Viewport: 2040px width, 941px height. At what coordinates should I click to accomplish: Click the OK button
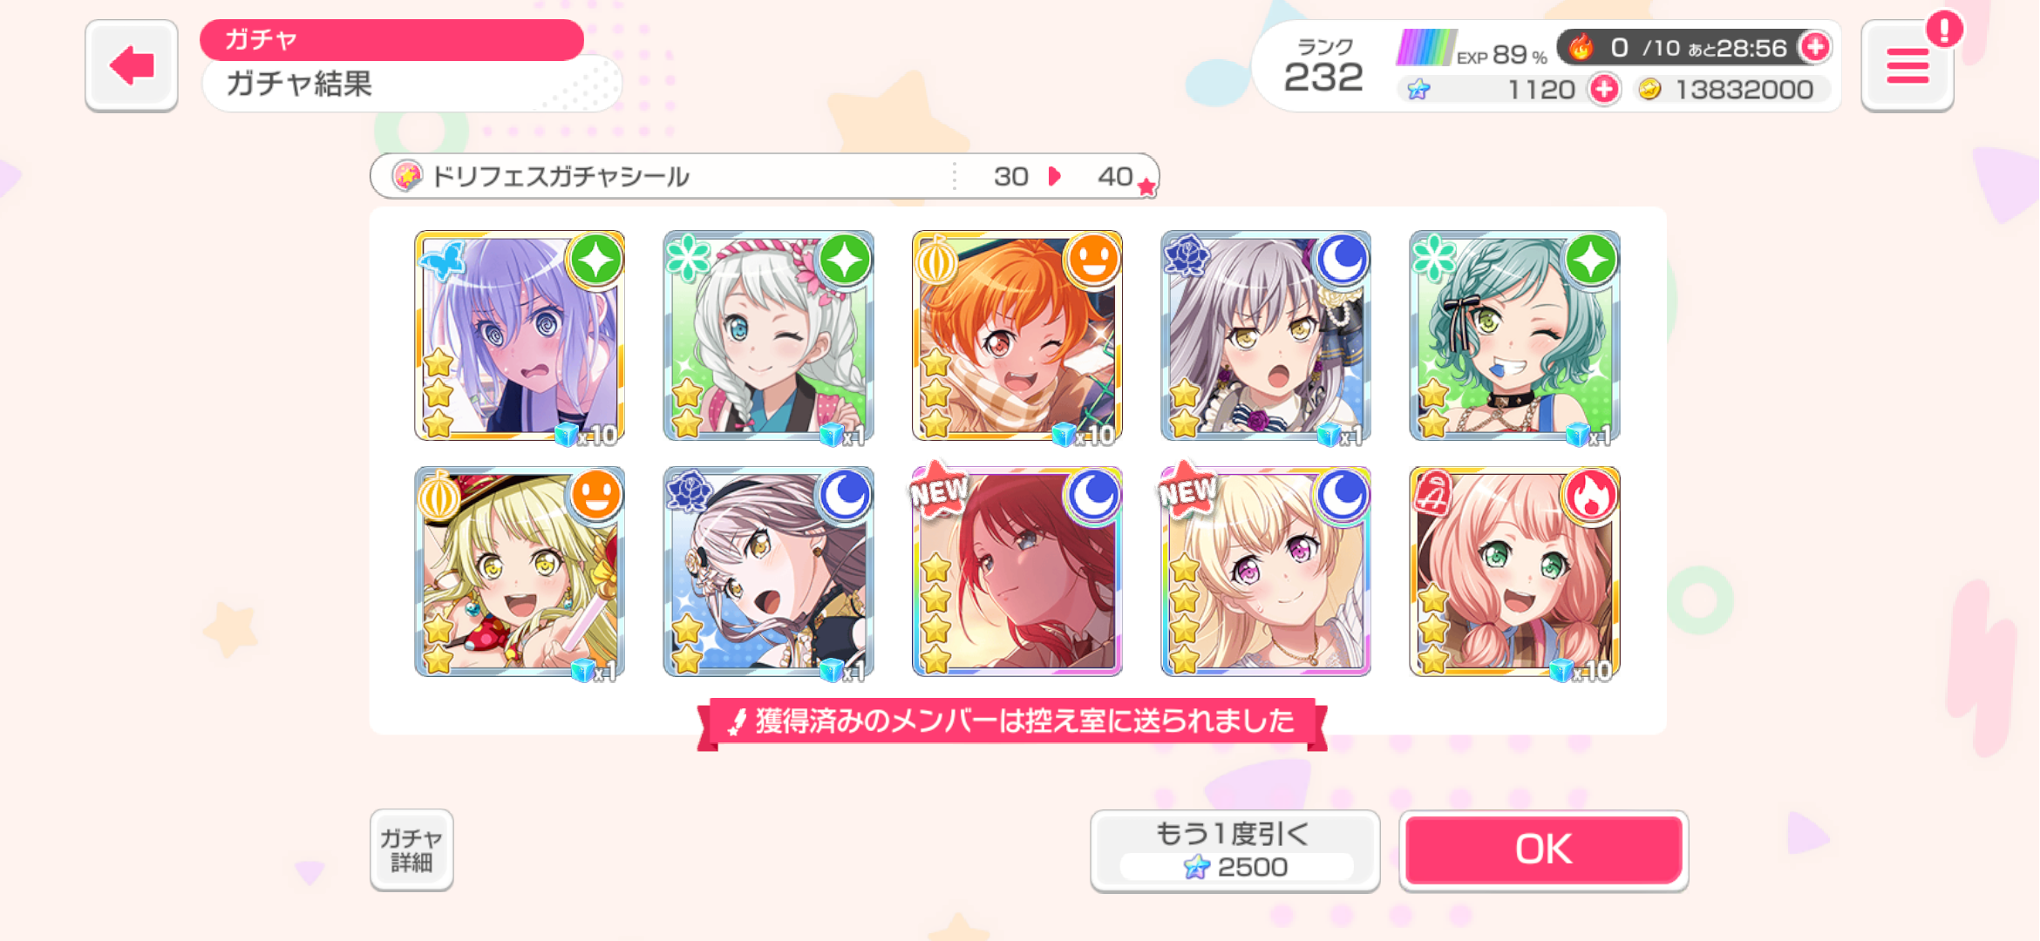point(1544,850)
